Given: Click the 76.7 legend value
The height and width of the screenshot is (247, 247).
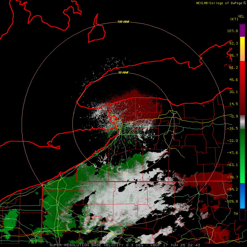Looking at the screenshot, I should click(234, 55).
